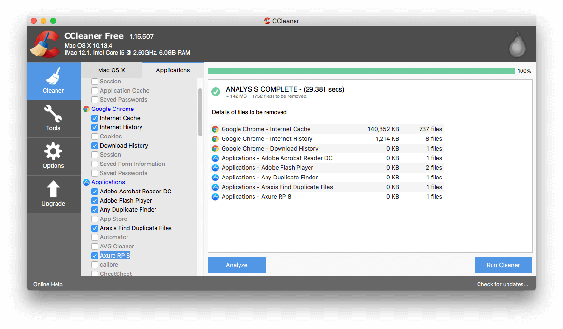Uncheck Google Chrome Internet Cache

pyautogui.click(x=95, y=118)
